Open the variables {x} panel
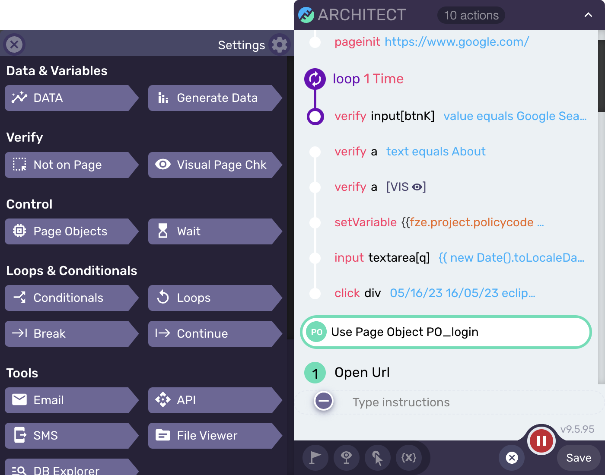 click(408, 458)
